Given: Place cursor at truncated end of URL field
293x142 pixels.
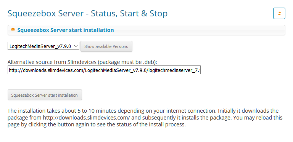Looking at the screenshot, I should tap(199, 70).
